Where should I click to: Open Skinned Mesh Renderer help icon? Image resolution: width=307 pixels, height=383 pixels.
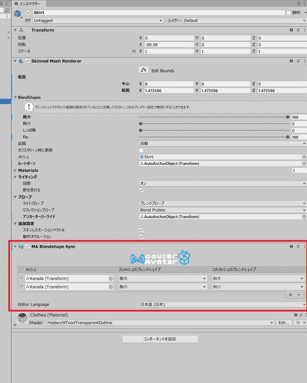coord(291,61)
